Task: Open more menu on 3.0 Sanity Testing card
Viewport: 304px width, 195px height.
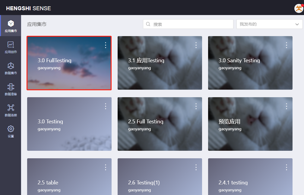Action: pyautogui.click(x=287, y=45)
